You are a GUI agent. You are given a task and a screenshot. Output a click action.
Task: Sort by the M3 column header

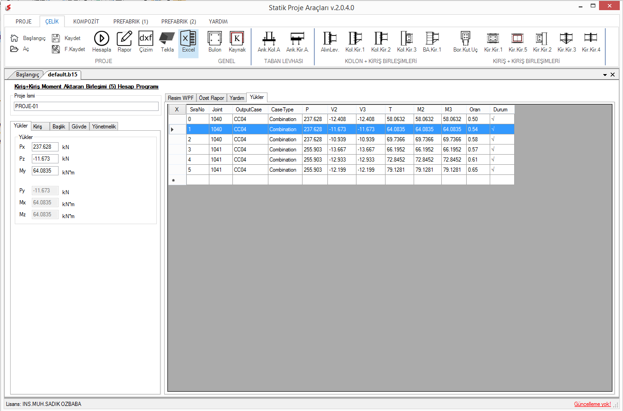tap(454, 110)
